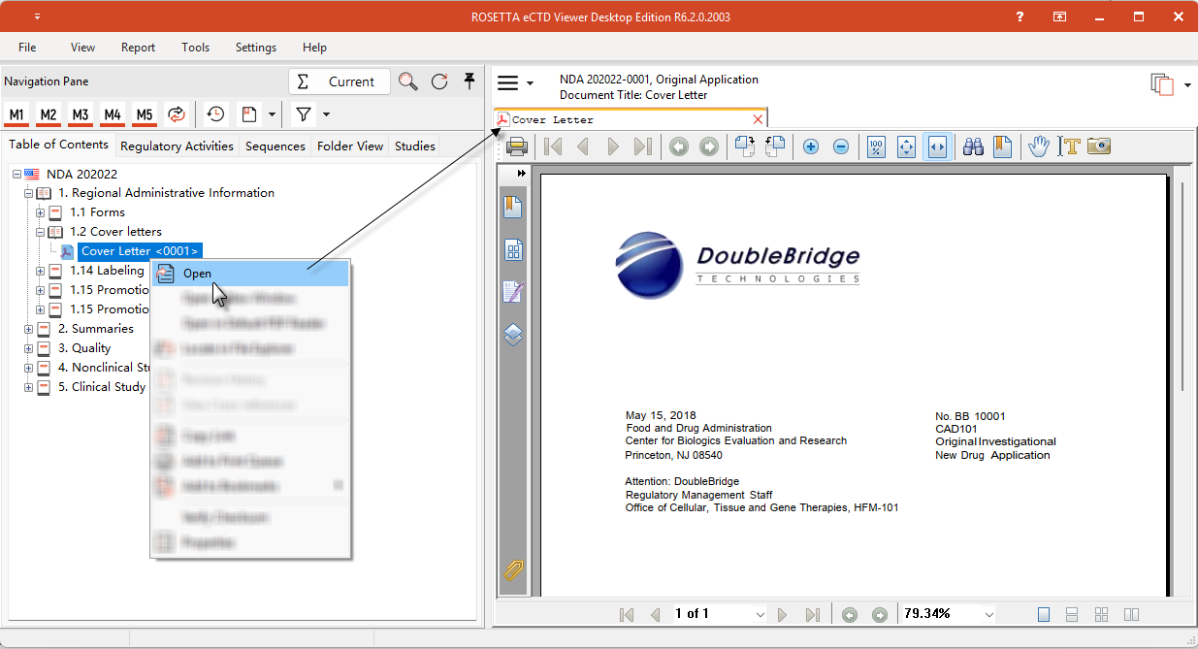The width and height of the screenshot is (1198, 649).
Task: Fit whole page in the viewer
Action: click(907, 146)
